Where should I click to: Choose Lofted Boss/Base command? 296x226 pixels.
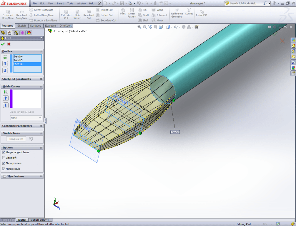coord(41,15)
